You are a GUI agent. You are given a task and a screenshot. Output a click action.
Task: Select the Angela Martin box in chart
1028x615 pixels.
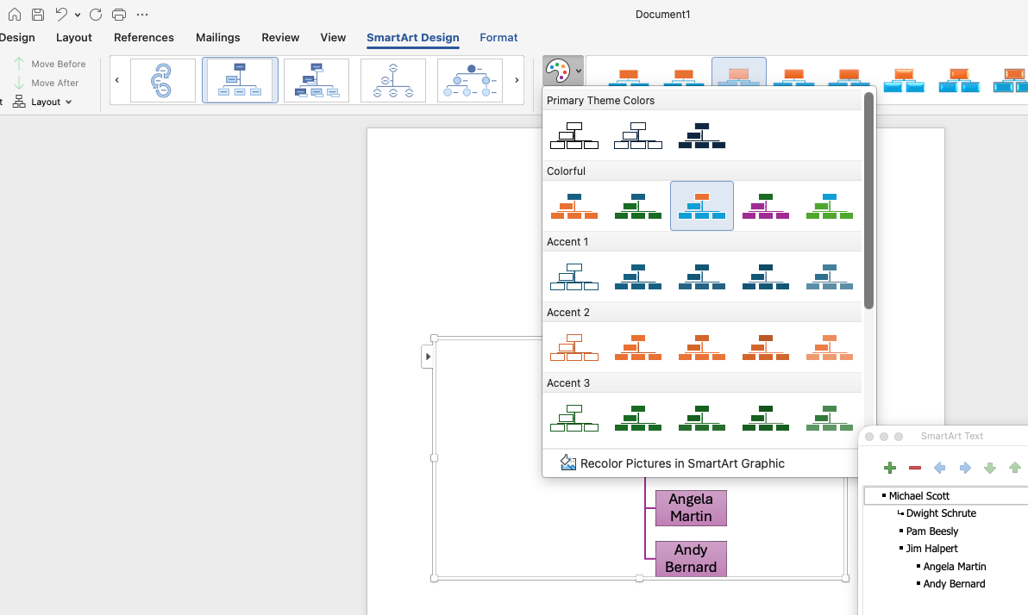(x=691, y=507)
